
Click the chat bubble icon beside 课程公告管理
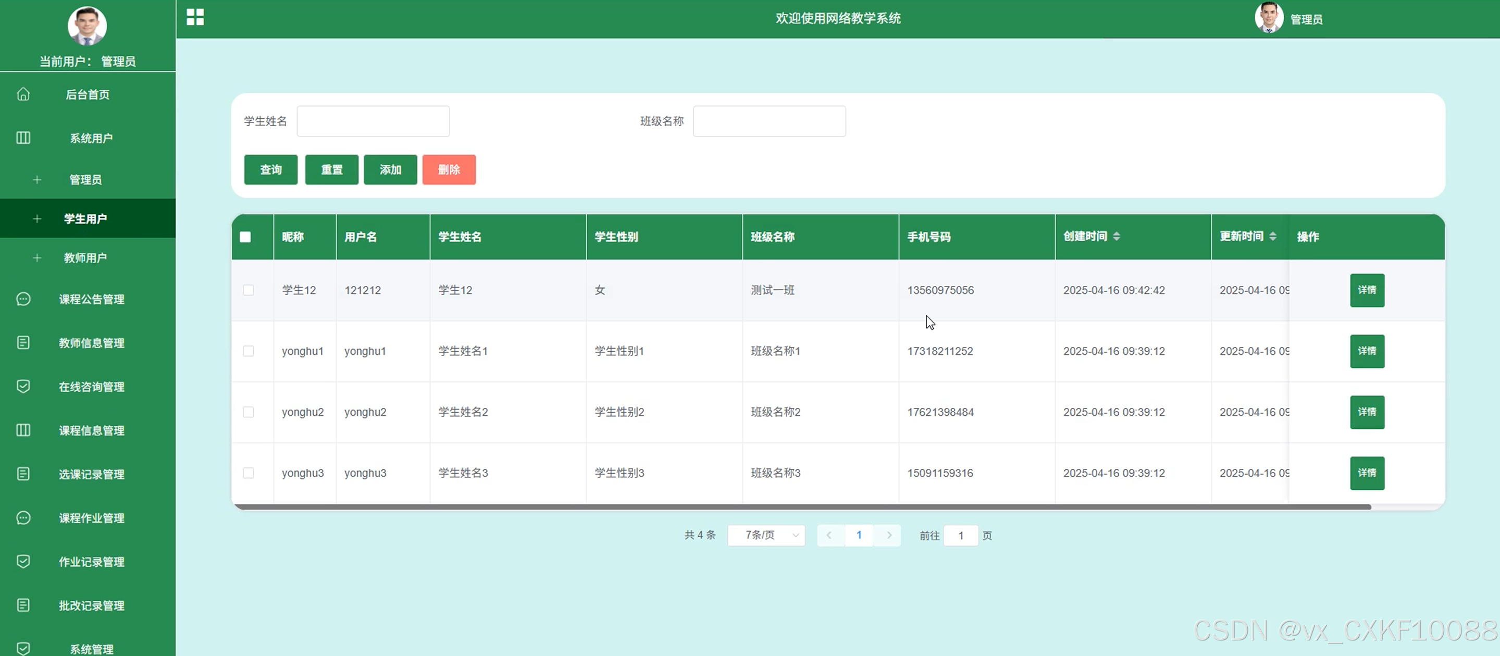click(x=23, y=299)
